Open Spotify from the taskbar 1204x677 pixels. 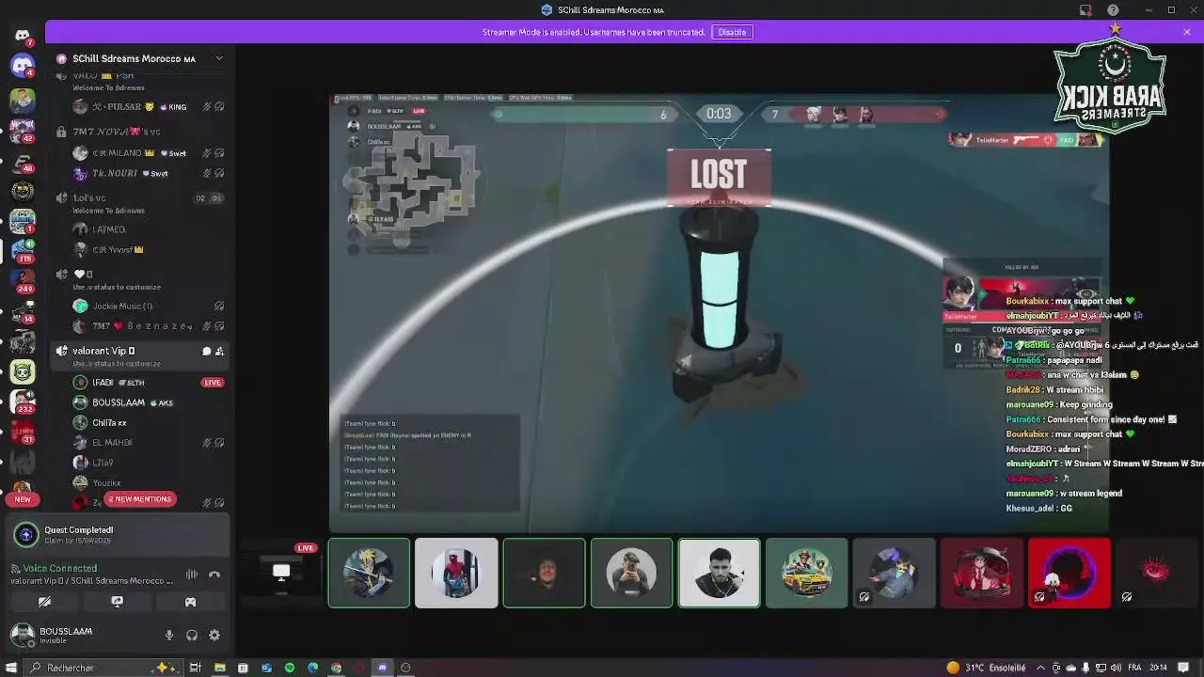(290, 668)
